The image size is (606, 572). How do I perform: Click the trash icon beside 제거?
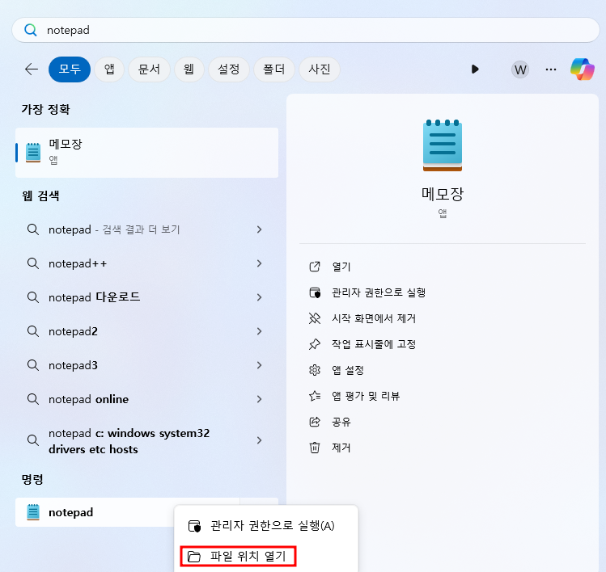click(315, 448)
